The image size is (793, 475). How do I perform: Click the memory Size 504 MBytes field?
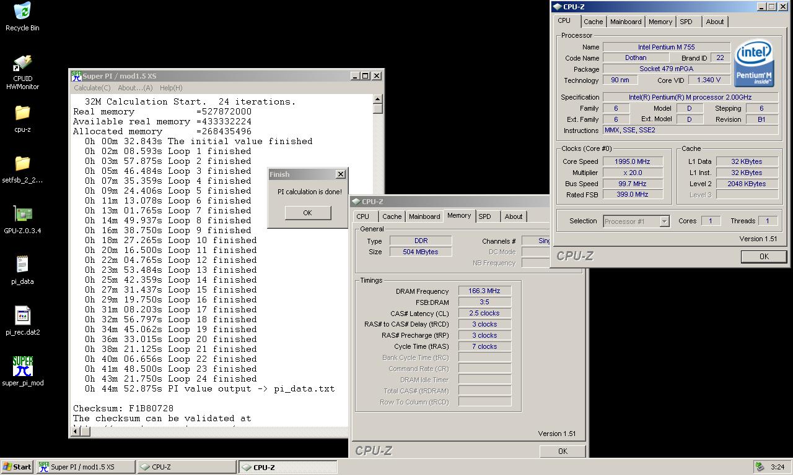pos(421,252)
